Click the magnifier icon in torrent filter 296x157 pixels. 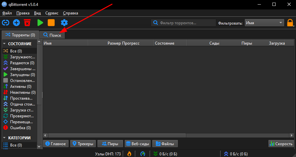155,23
